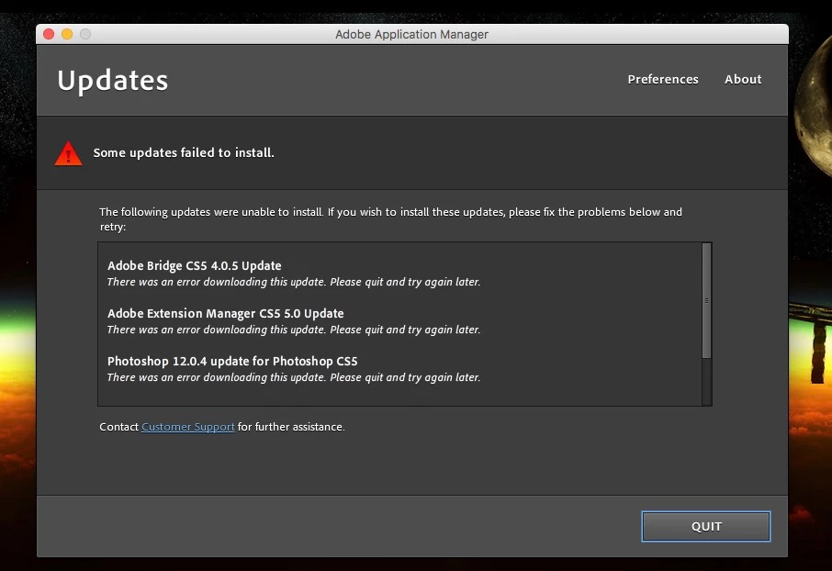Open Preferences in the Updates header
Screen dimensions: 832x571
tap(663, 79)
